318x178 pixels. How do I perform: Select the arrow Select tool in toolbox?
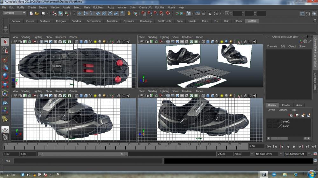[x=5, y=42]
